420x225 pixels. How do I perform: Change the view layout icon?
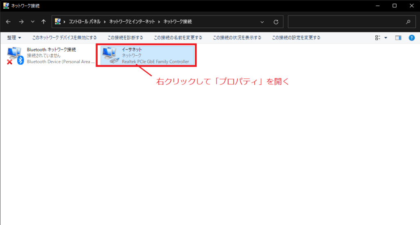[378, 38]
